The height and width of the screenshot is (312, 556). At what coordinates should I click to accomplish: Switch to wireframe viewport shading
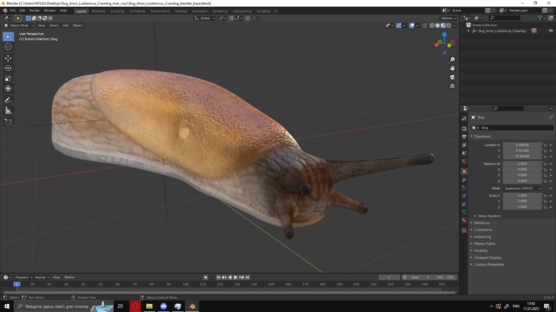pyautogui.click(x=432, y=25)
